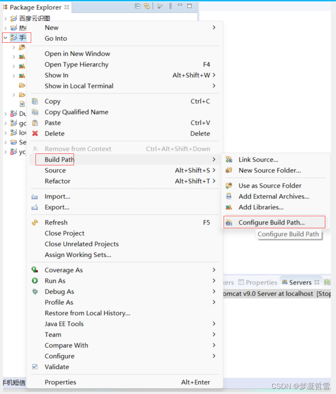Open the Package Explorer view menu dots
This screenshot has width=336, height=394.
click(171, 6)
